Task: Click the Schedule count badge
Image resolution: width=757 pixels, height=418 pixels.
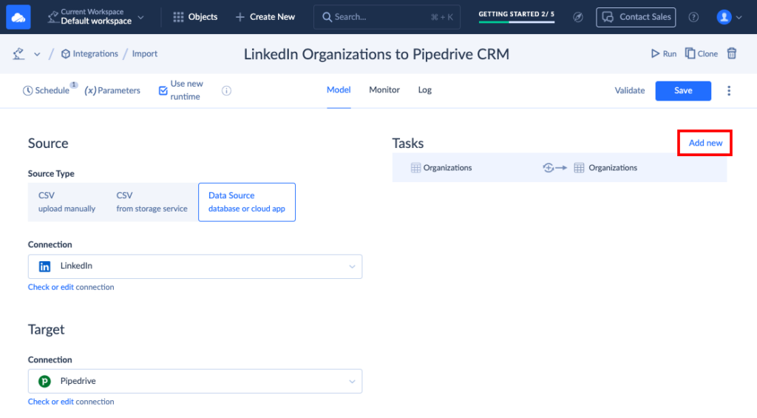Action: click(x=74, y=85)
